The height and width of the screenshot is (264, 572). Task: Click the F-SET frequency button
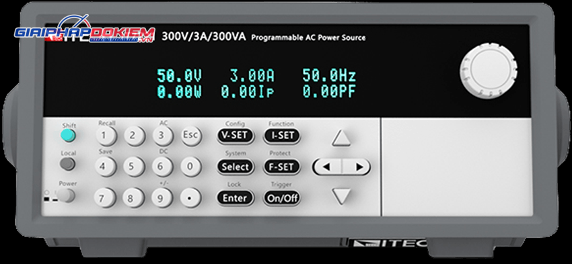[282, 167]
